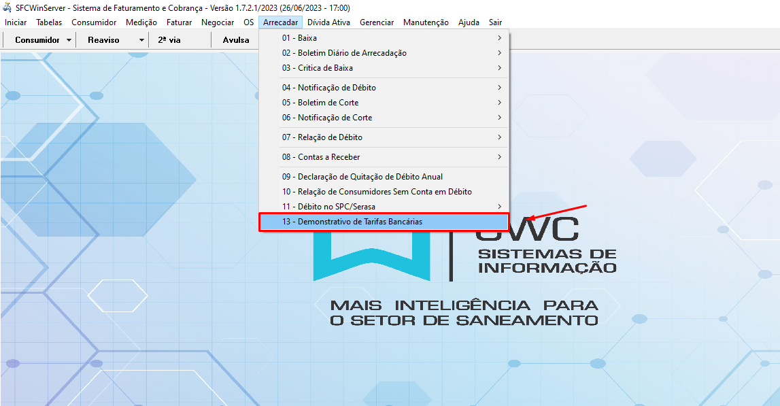The image size is (780, 406).
Task: Expand the Consumidor toolbar dropdown arrow
Action: pos(69,40)
